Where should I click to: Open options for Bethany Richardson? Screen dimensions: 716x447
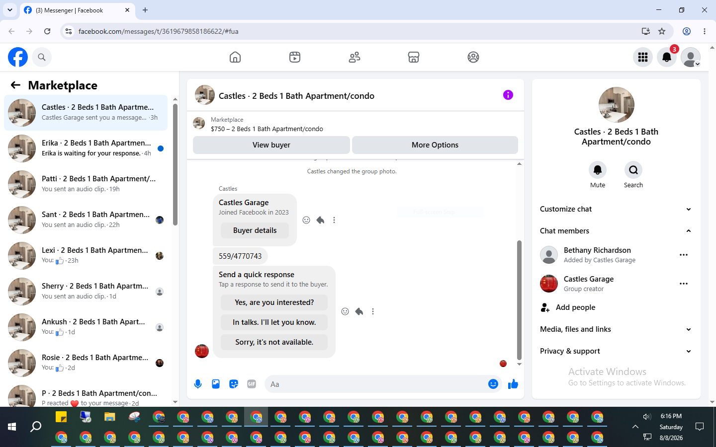click(x=684, y=255)
